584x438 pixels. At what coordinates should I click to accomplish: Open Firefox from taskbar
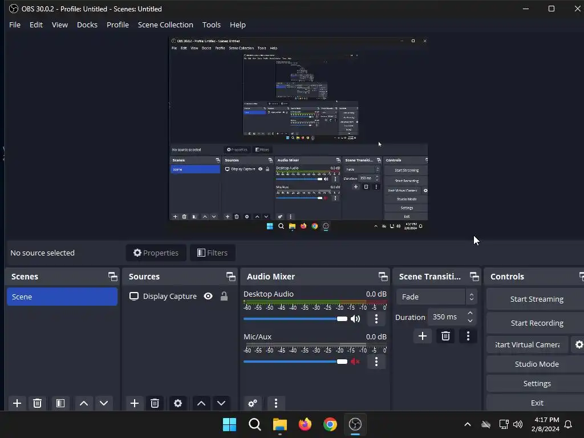coord(305,424)
